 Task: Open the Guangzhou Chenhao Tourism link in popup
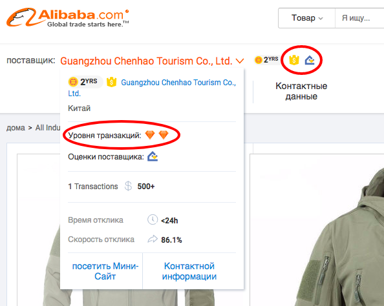point(152,88)
